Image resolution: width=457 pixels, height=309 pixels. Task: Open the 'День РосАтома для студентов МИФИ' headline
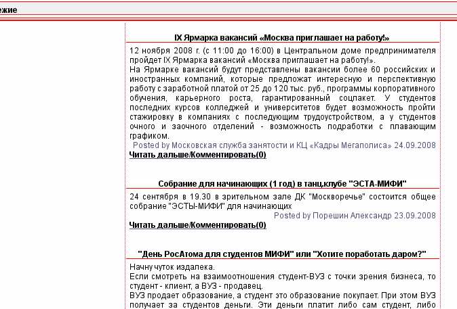pos(282,254)
